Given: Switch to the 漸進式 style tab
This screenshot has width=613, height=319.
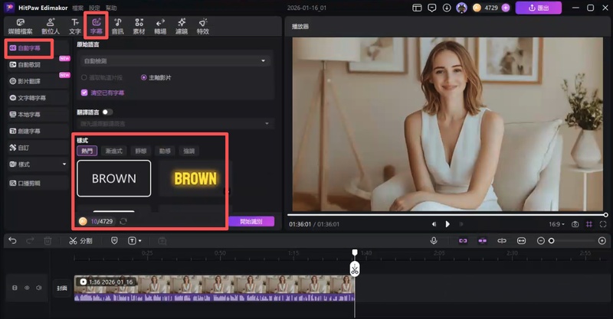Looking at the screenshot, I should pyautogui.click(x=113, y=151).
